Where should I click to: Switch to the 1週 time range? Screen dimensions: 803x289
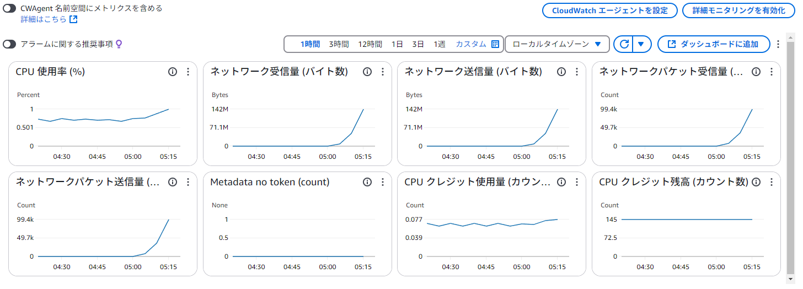click(x=439, y=44)
